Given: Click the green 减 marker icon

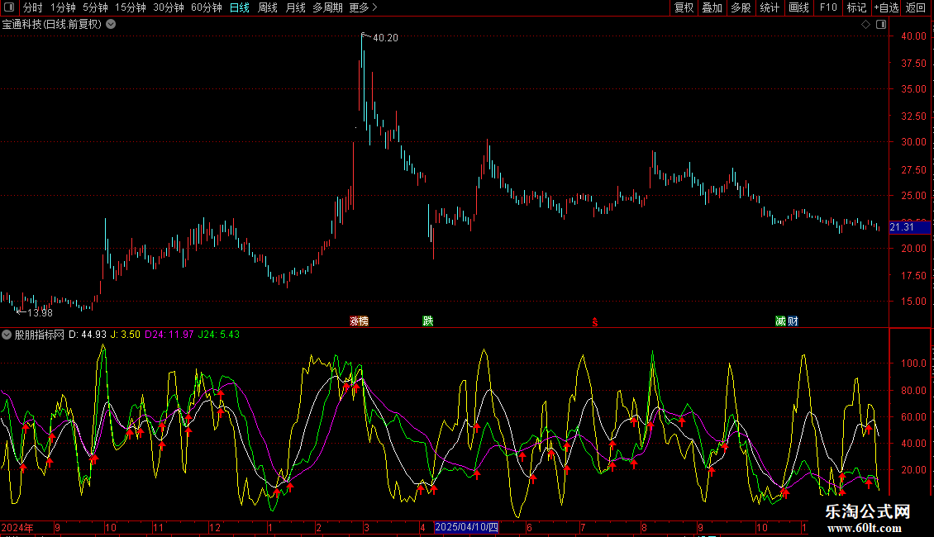Looking at the screenshot, I should coord(780,321).
